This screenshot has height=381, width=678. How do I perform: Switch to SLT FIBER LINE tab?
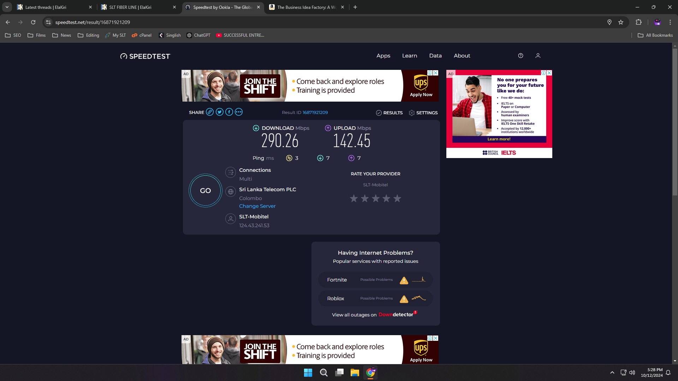138,7
